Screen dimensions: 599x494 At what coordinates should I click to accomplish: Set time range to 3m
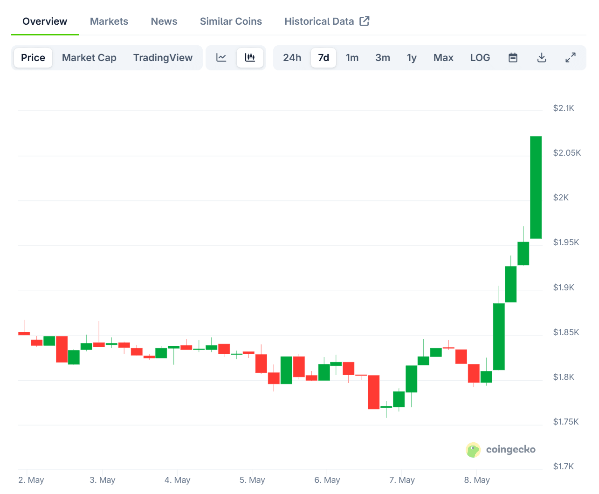click(x=383, y=58)
